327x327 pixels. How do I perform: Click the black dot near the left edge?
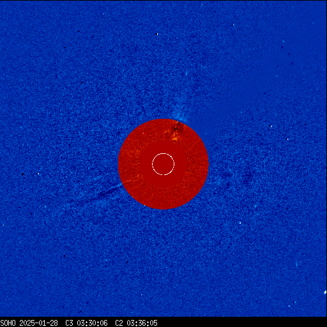(23, 174)
